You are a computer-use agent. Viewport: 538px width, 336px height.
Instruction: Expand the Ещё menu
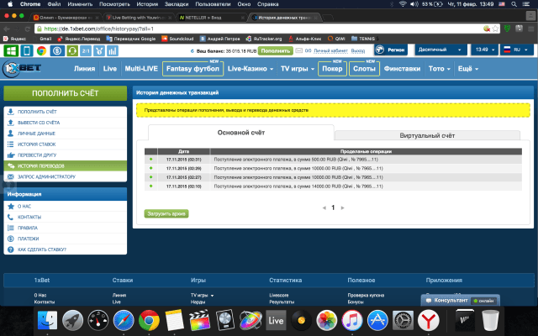467,69
